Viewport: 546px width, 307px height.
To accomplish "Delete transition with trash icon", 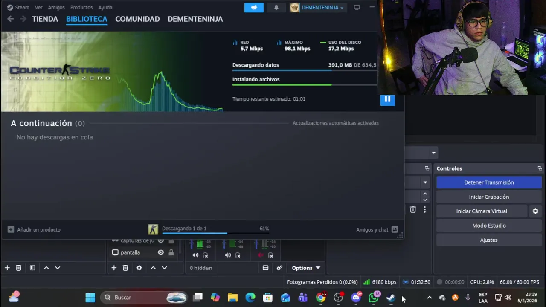I will (x=413, y=209).
